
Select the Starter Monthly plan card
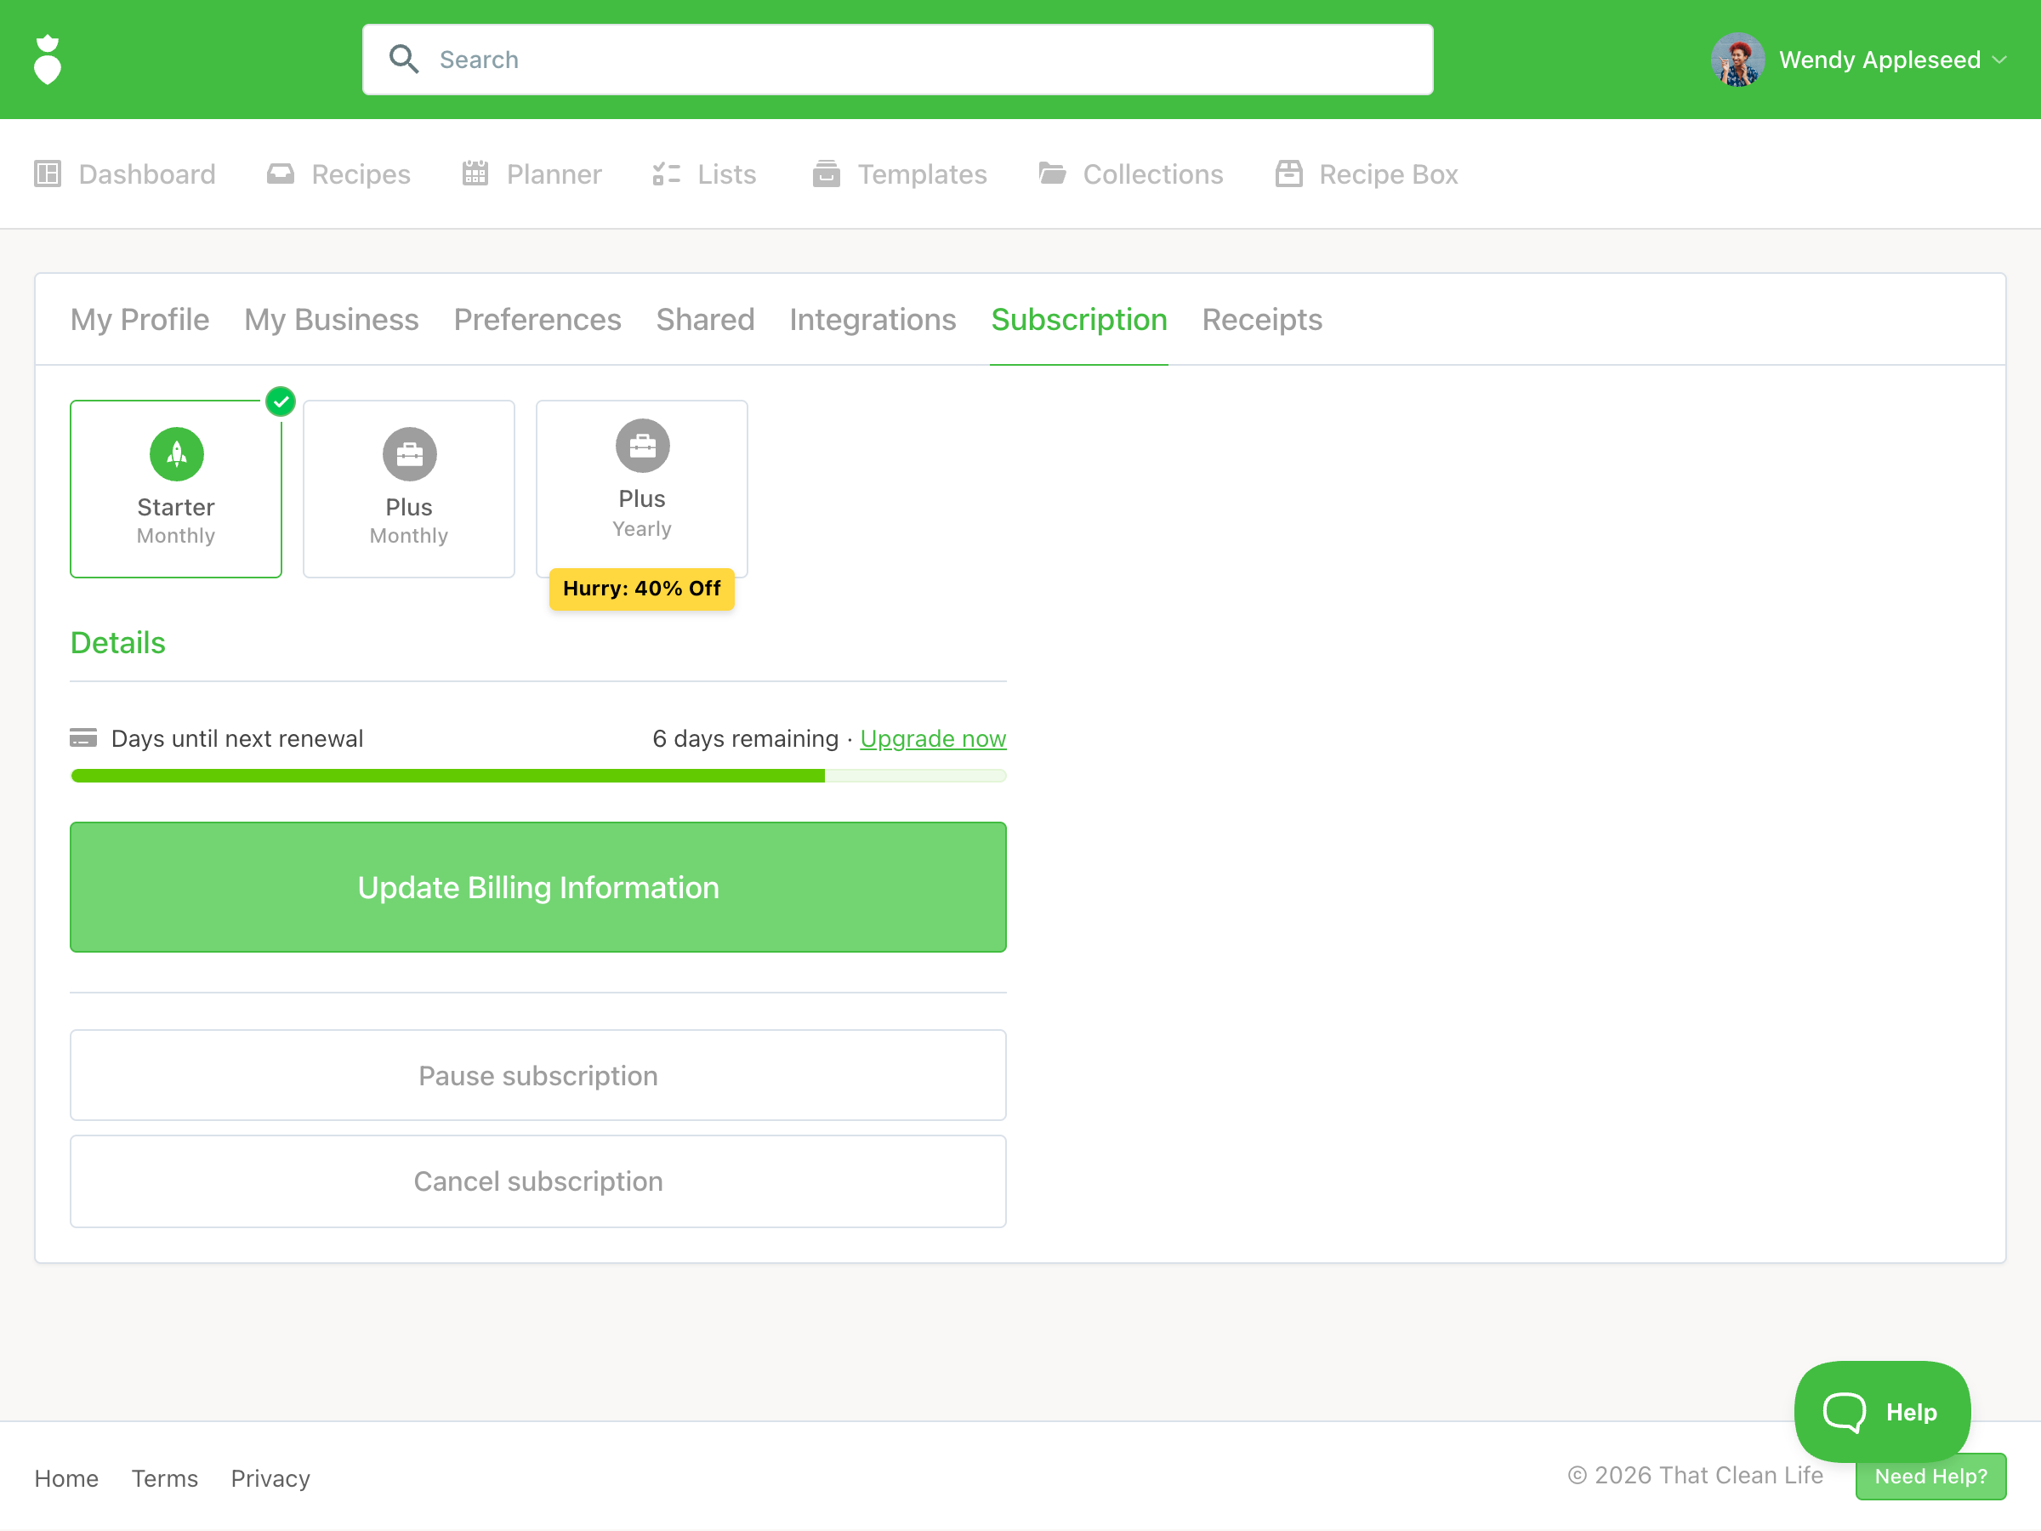[x=176, y=489]
